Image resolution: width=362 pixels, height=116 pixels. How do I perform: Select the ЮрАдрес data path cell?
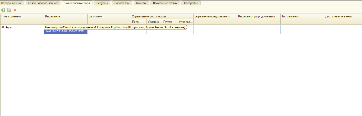(x=22, y=29)
